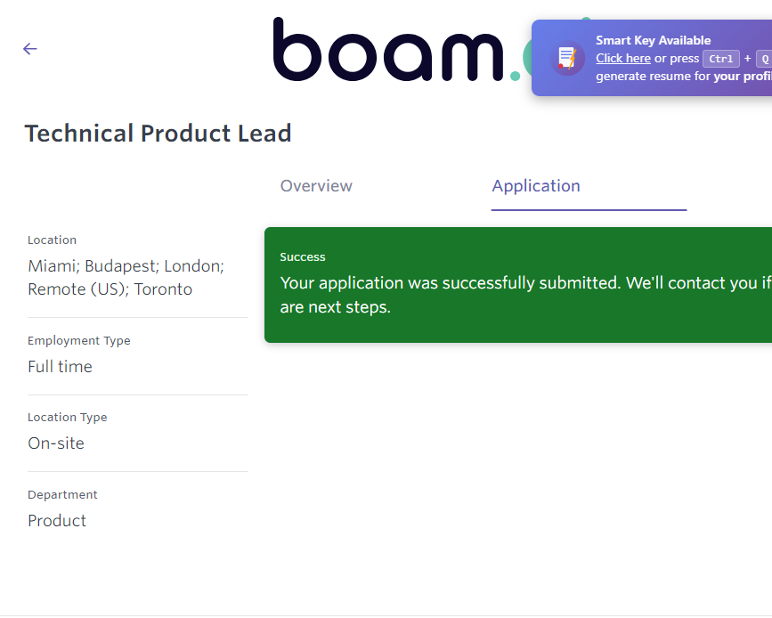Click the Department label
This screenshot has height=618, width=772.
(x=62, y=494)
